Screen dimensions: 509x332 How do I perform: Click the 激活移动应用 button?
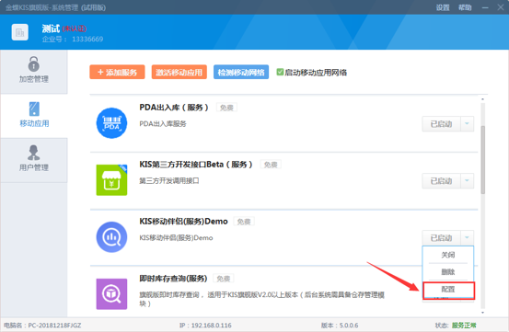pyautogui.click(x=179, y=72)
